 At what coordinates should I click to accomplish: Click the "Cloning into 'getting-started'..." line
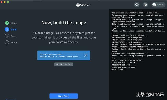coord(130,54)
